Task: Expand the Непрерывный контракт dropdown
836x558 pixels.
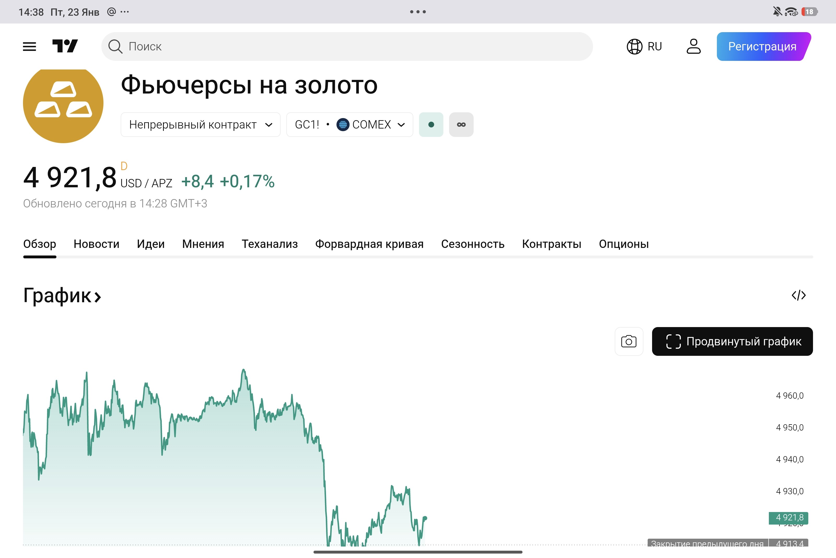Action: tap(200, 125)
